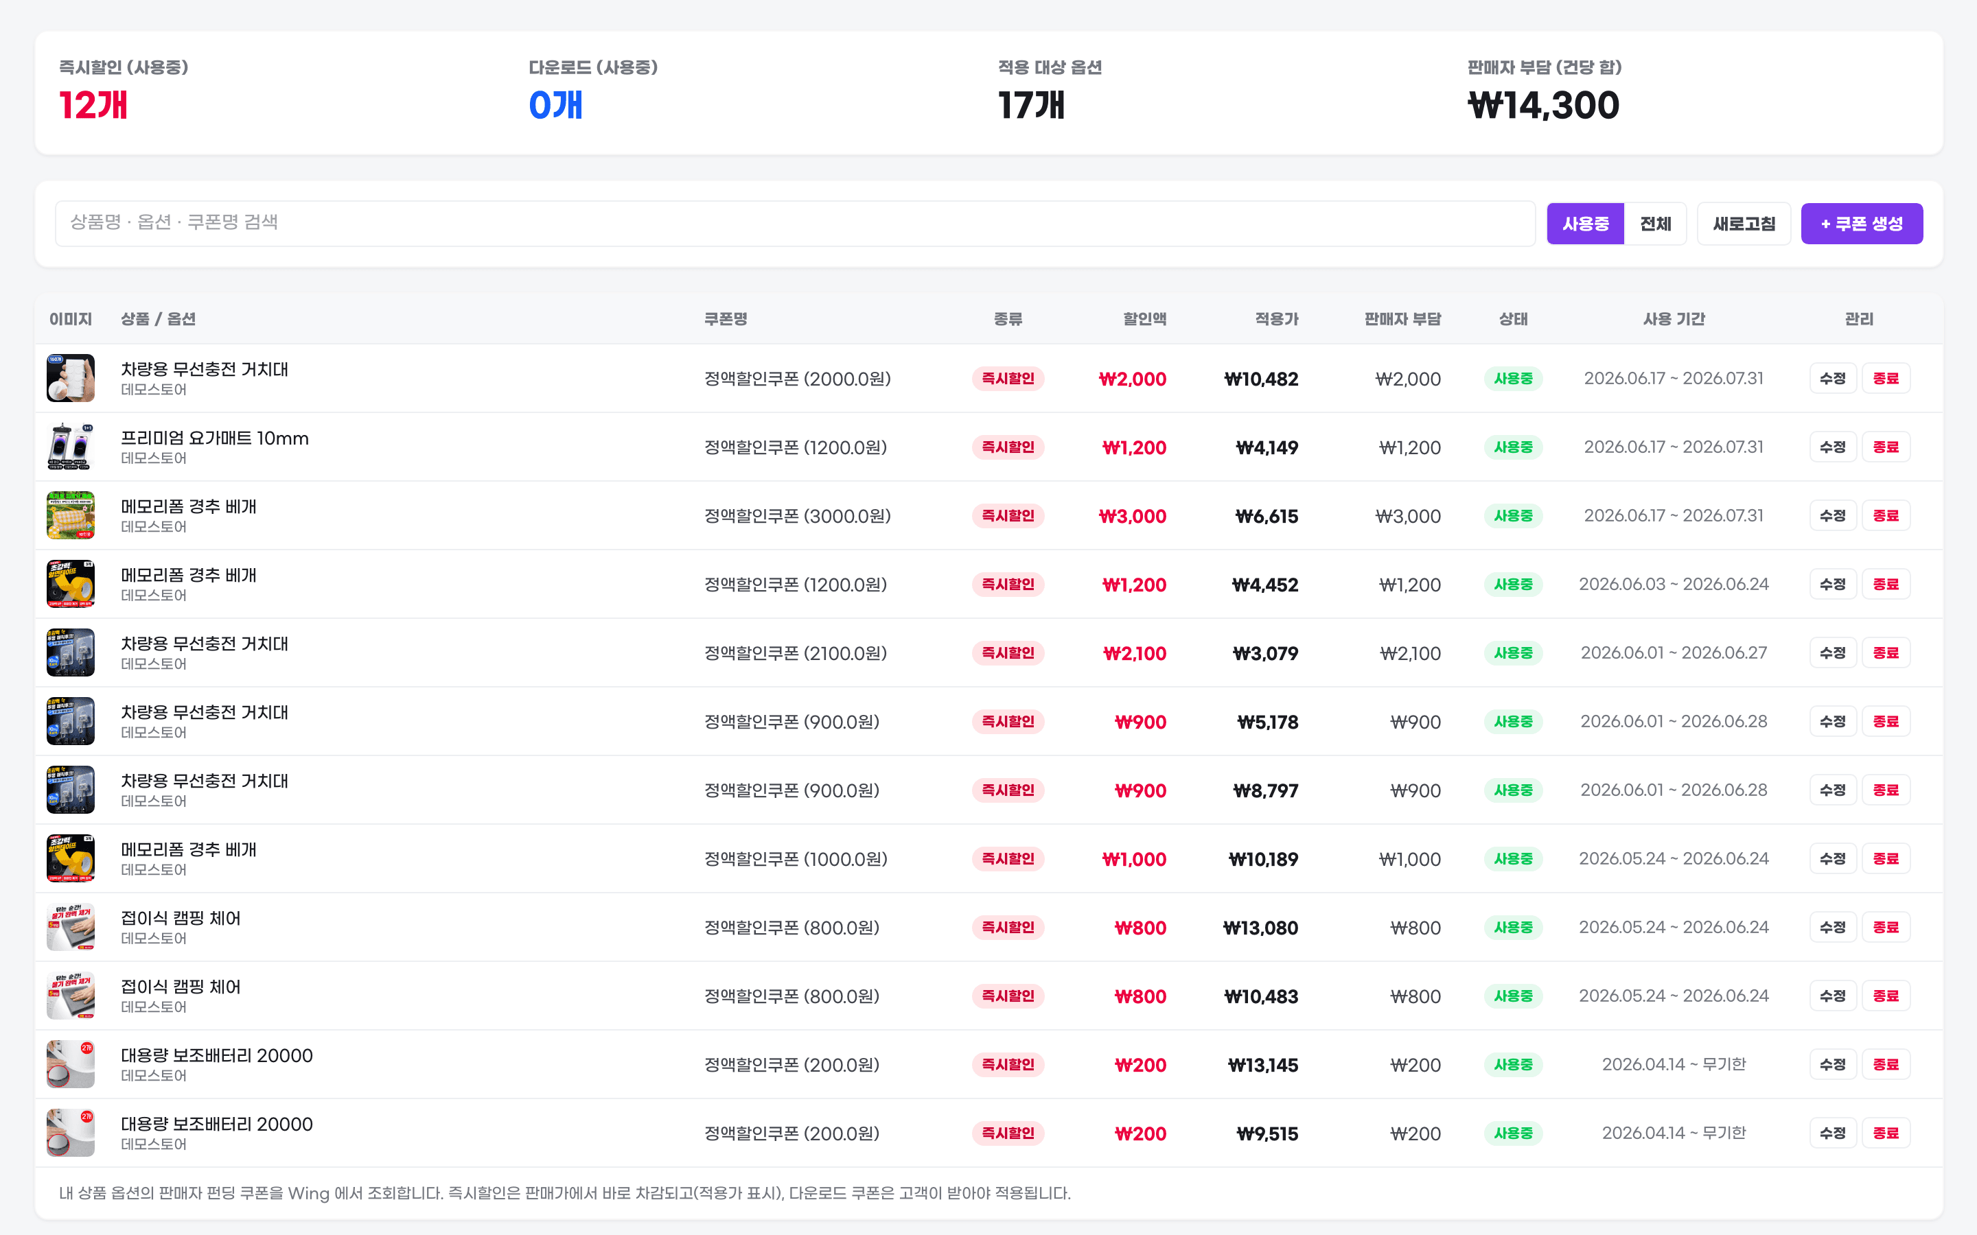1977x1235 pixels.
Task: Select the 사용중 filter tab
Action: coord(1585,223)
